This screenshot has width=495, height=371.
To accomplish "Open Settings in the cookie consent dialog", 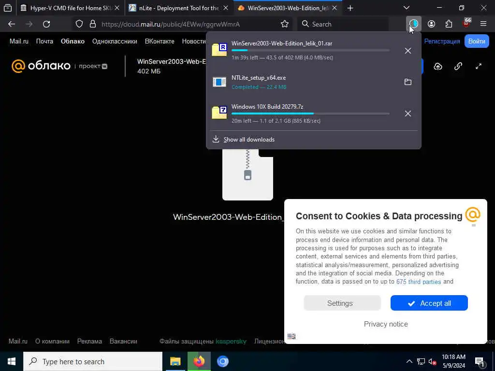I will click(x=342, y=303).
